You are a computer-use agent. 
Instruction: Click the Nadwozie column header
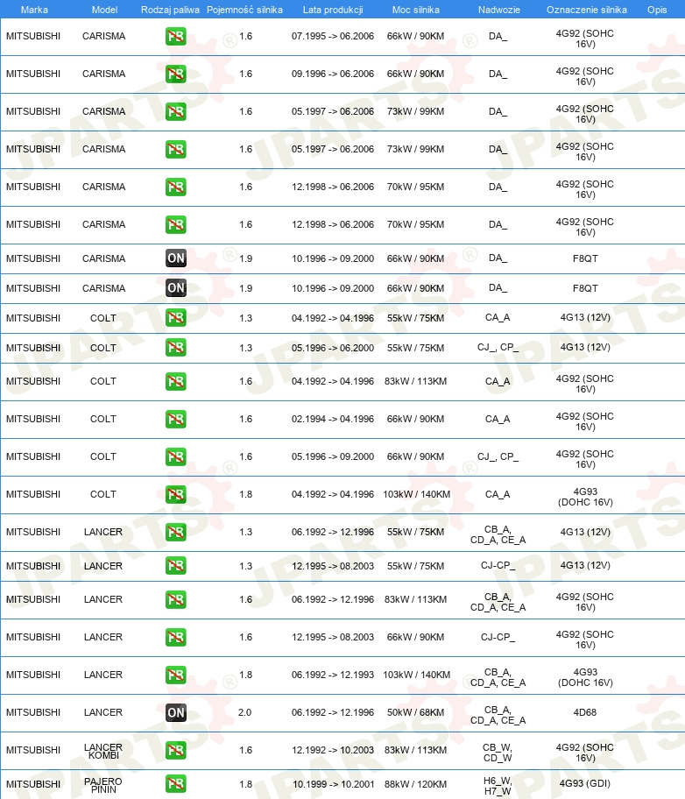pos(499,10)
